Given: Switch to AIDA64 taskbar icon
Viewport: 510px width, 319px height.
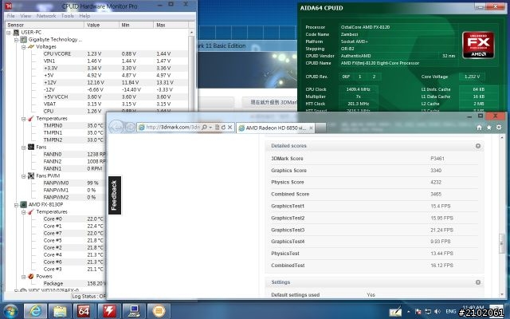Looking at the screenshot, I should tap(84, 311).
